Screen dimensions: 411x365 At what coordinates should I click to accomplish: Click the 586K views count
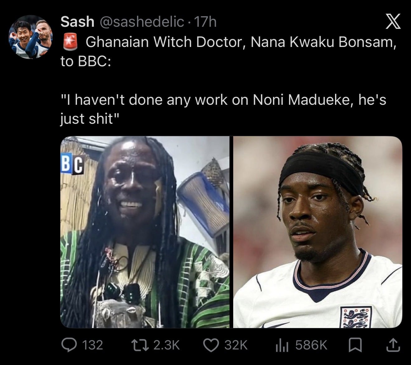(311, 345)
